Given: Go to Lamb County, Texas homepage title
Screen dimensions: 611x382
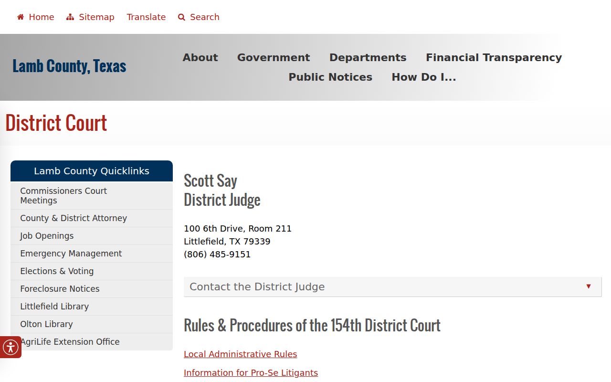Looking at the screenshot, I should click(69, 66).
